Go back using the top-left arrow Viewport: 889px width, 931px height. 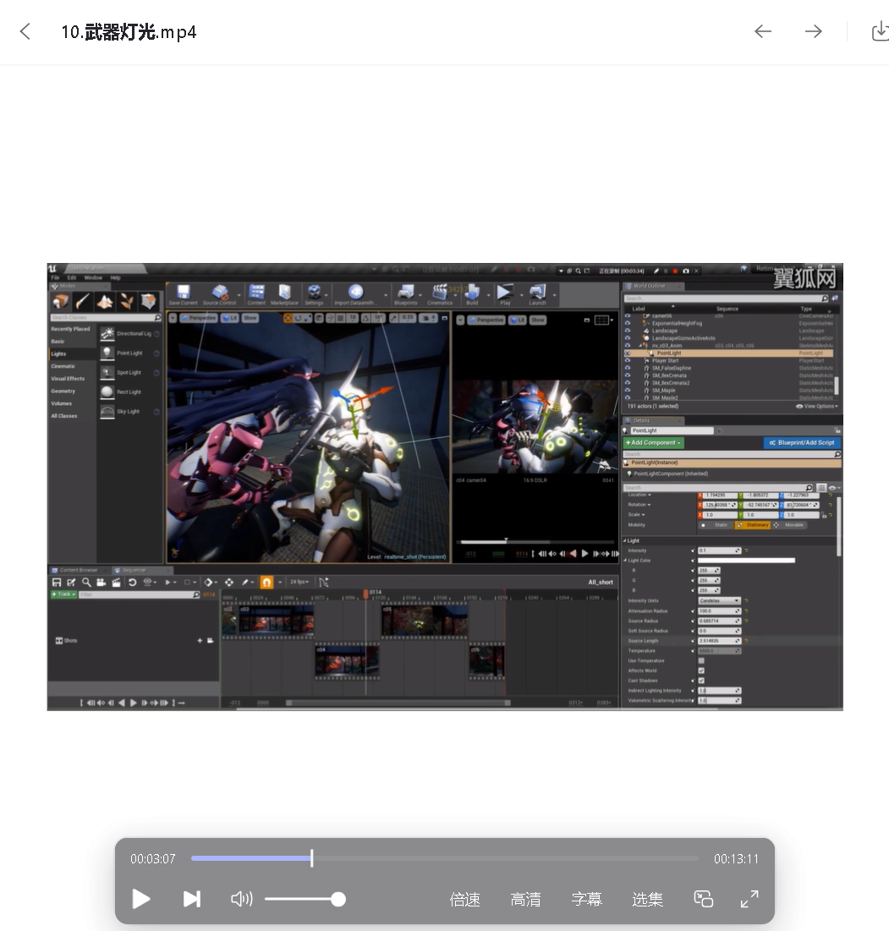(x=25, y=31)
